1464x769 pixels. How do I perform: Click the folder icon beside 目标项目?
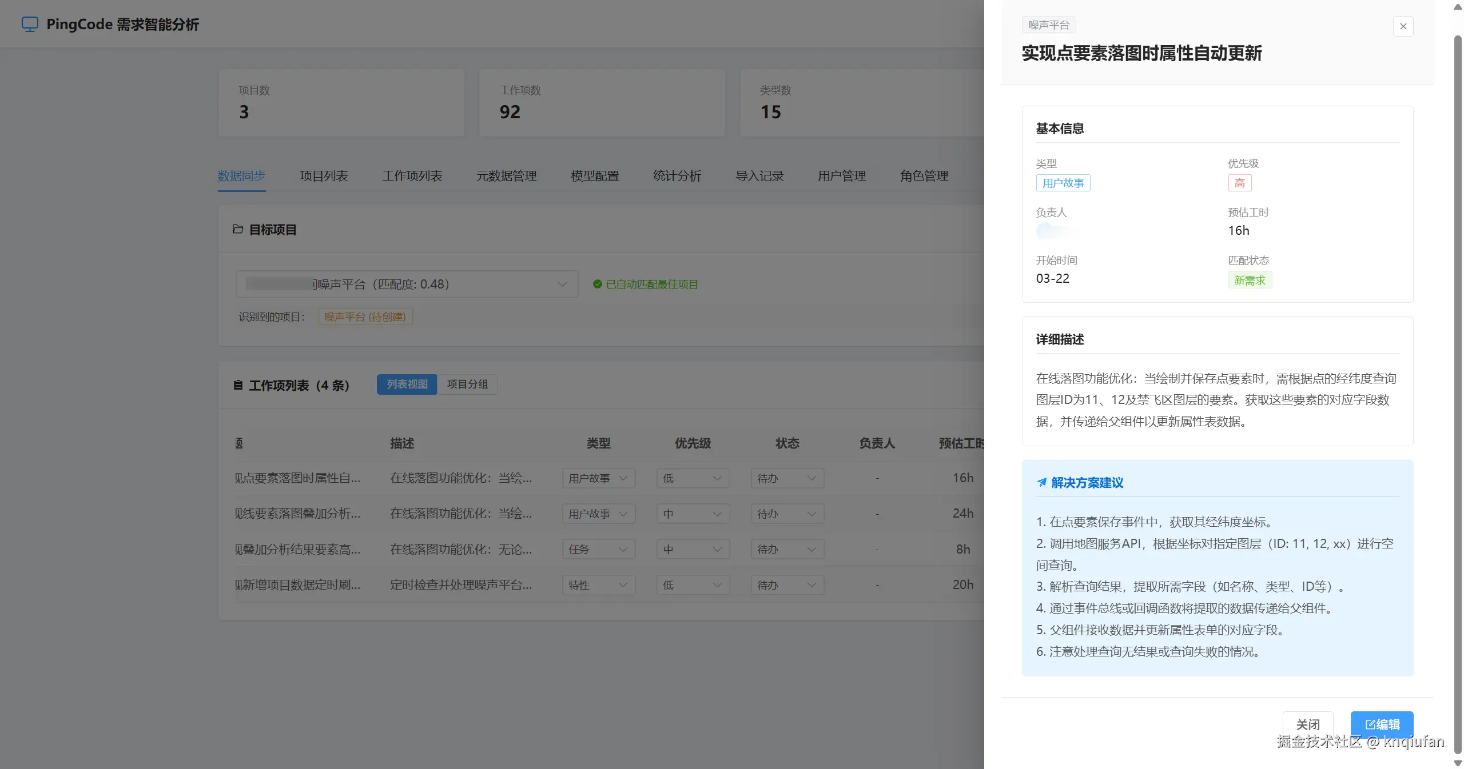(x=238, y=230)
